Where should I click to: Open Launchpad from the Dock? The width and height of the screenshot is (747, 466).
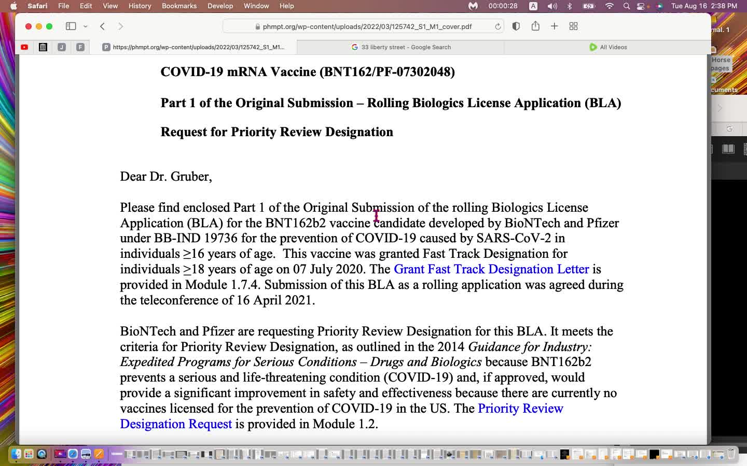[x=29, y=454]
